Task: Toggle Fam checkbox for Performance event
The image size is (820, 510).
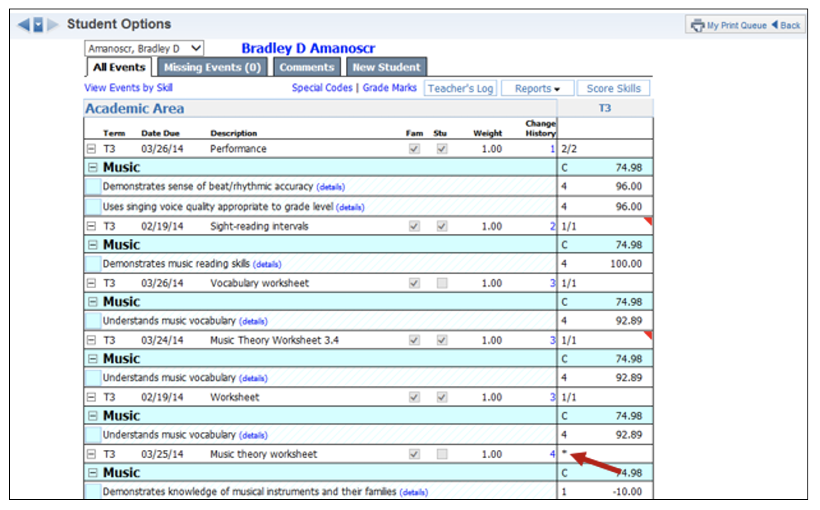Action: click(414, 149)
